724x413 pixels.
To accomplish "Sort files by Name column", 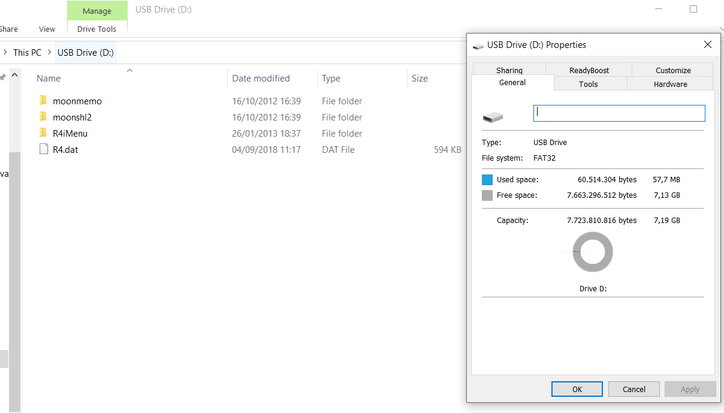I will (49, 79).
